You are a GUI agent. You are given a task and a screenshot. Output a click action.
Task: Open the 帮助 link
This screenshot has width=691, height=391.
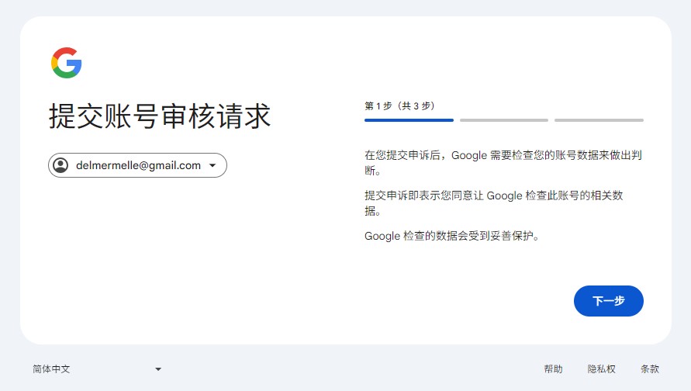553,369
